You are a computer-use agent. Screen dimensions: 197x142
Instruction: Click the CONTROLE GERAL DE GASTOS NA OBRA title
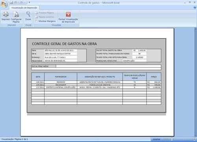[x=64, y=44]
